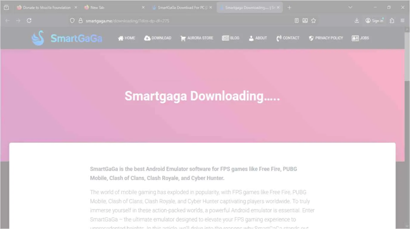Select the Smartgaga Downloading tab

tap(250, 8)
